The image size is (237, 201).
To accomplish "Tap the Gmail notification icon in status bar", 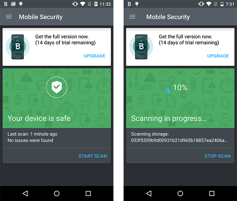I will coord(13,4).
